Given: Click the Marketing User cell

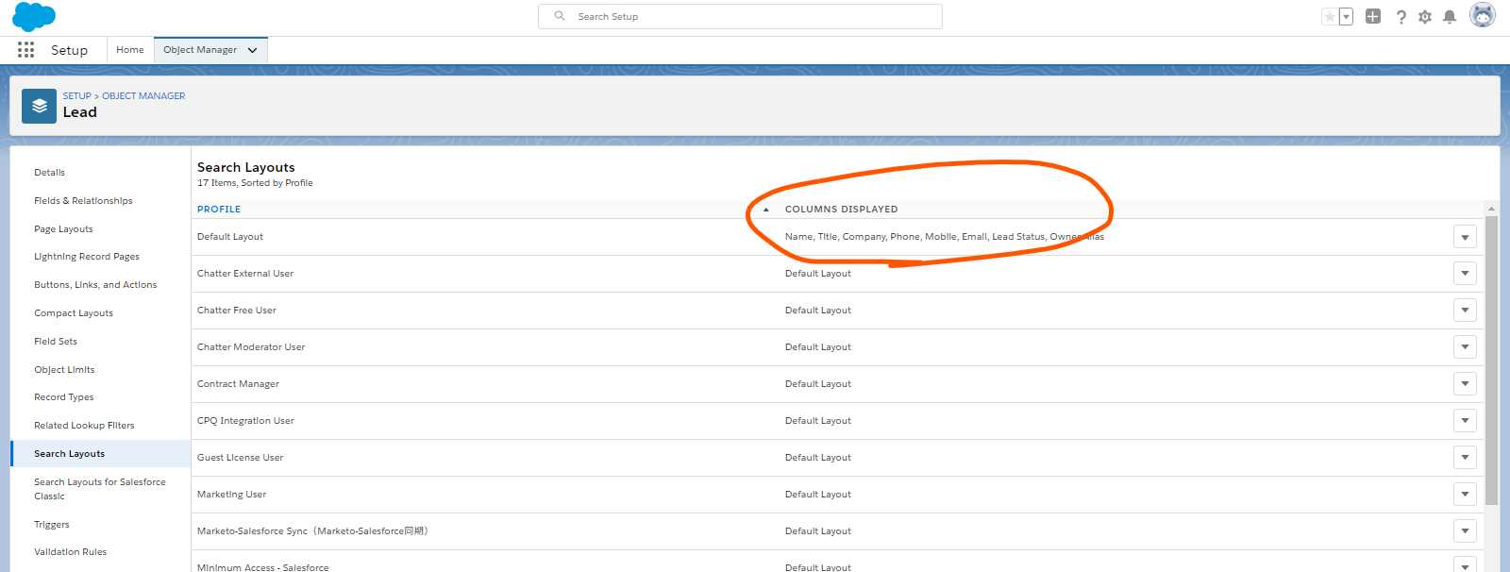Looking at the screenshot, I should click(x=232, y=495).
